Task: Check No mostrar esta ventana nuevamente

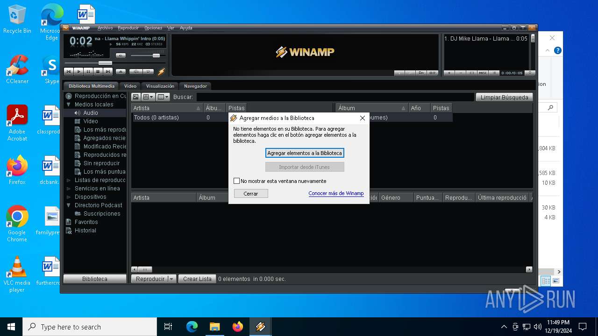Action: point(236,181)
